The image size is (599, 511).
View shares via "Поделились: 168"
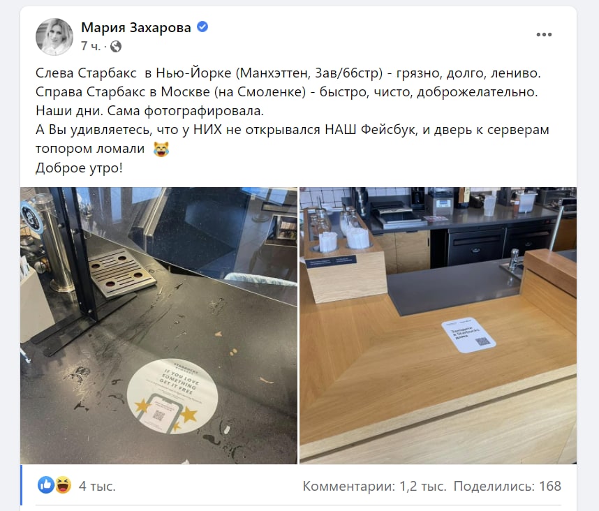coord(508,486)
